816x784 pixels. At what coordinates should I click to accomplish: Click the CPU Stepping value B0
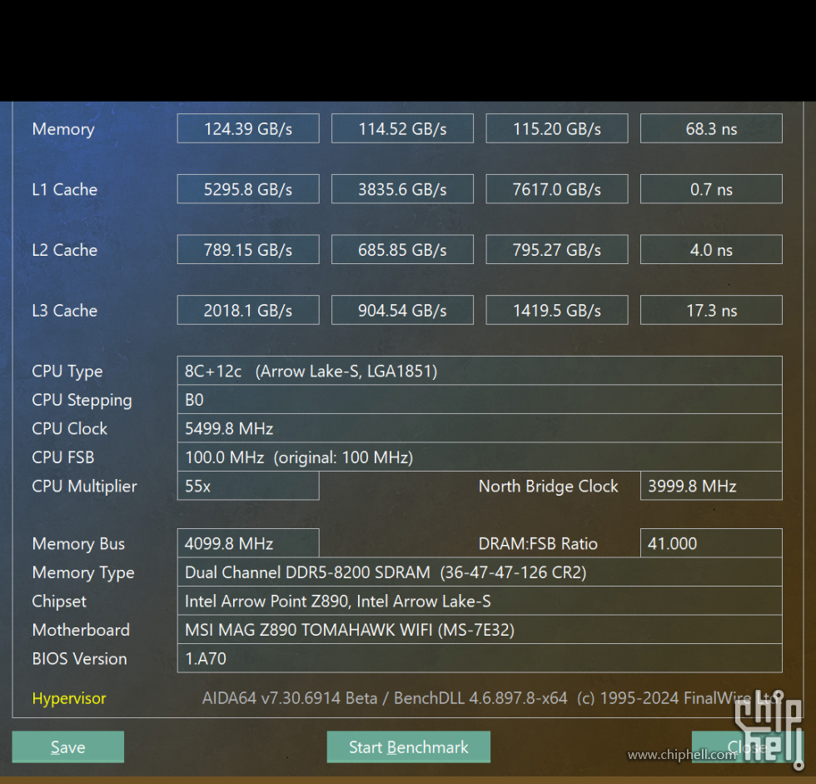pos(480,399)
